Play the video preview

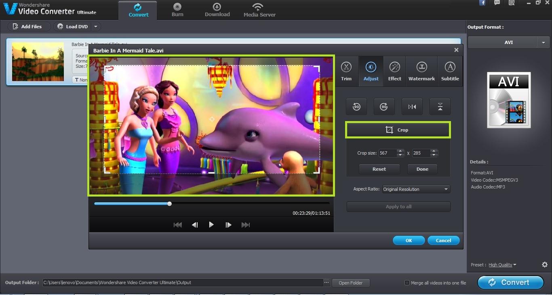point(211,225)
